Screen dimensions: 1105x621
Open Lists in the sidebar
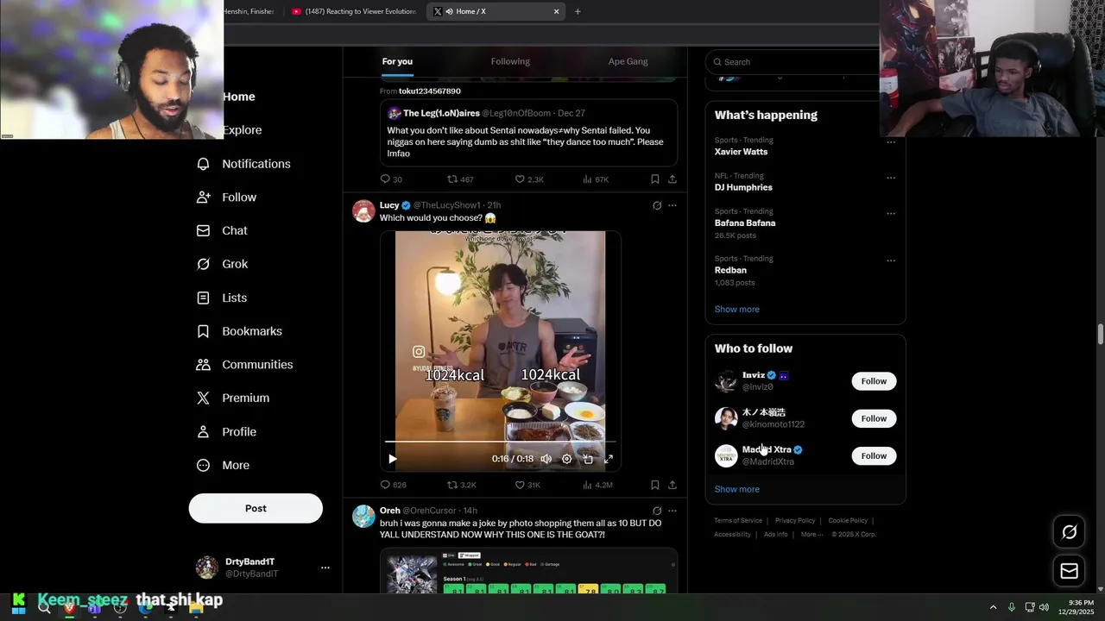coord(222,298)
